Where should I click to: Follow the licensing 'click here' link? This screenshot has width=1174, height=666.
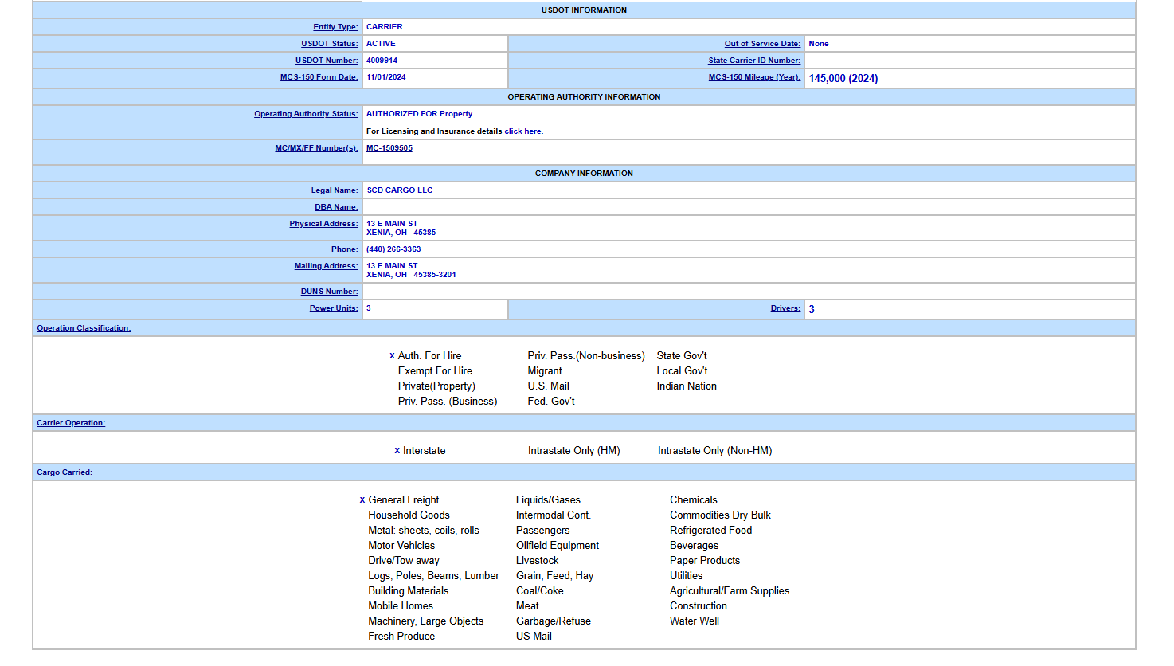pos(523,131)
